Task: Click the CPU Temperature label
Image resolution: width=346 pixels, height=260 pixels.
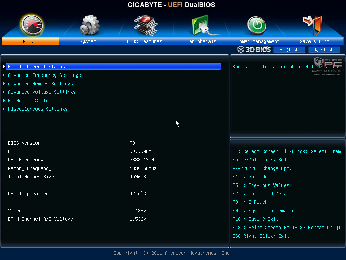Action: pos(28,194)
